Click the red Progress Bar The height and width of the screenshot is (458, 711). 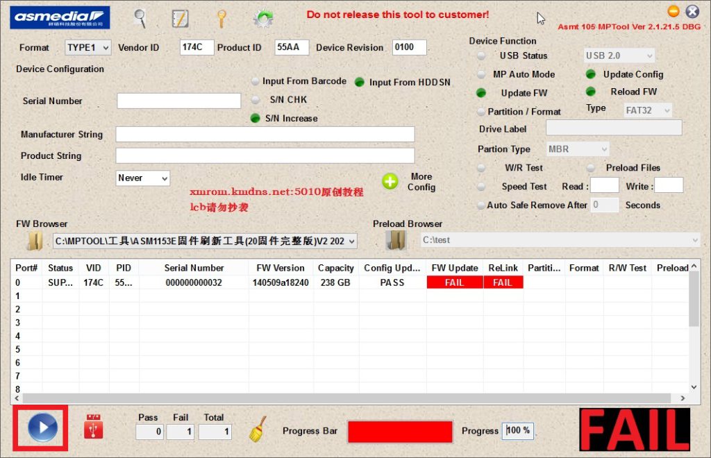400,431
